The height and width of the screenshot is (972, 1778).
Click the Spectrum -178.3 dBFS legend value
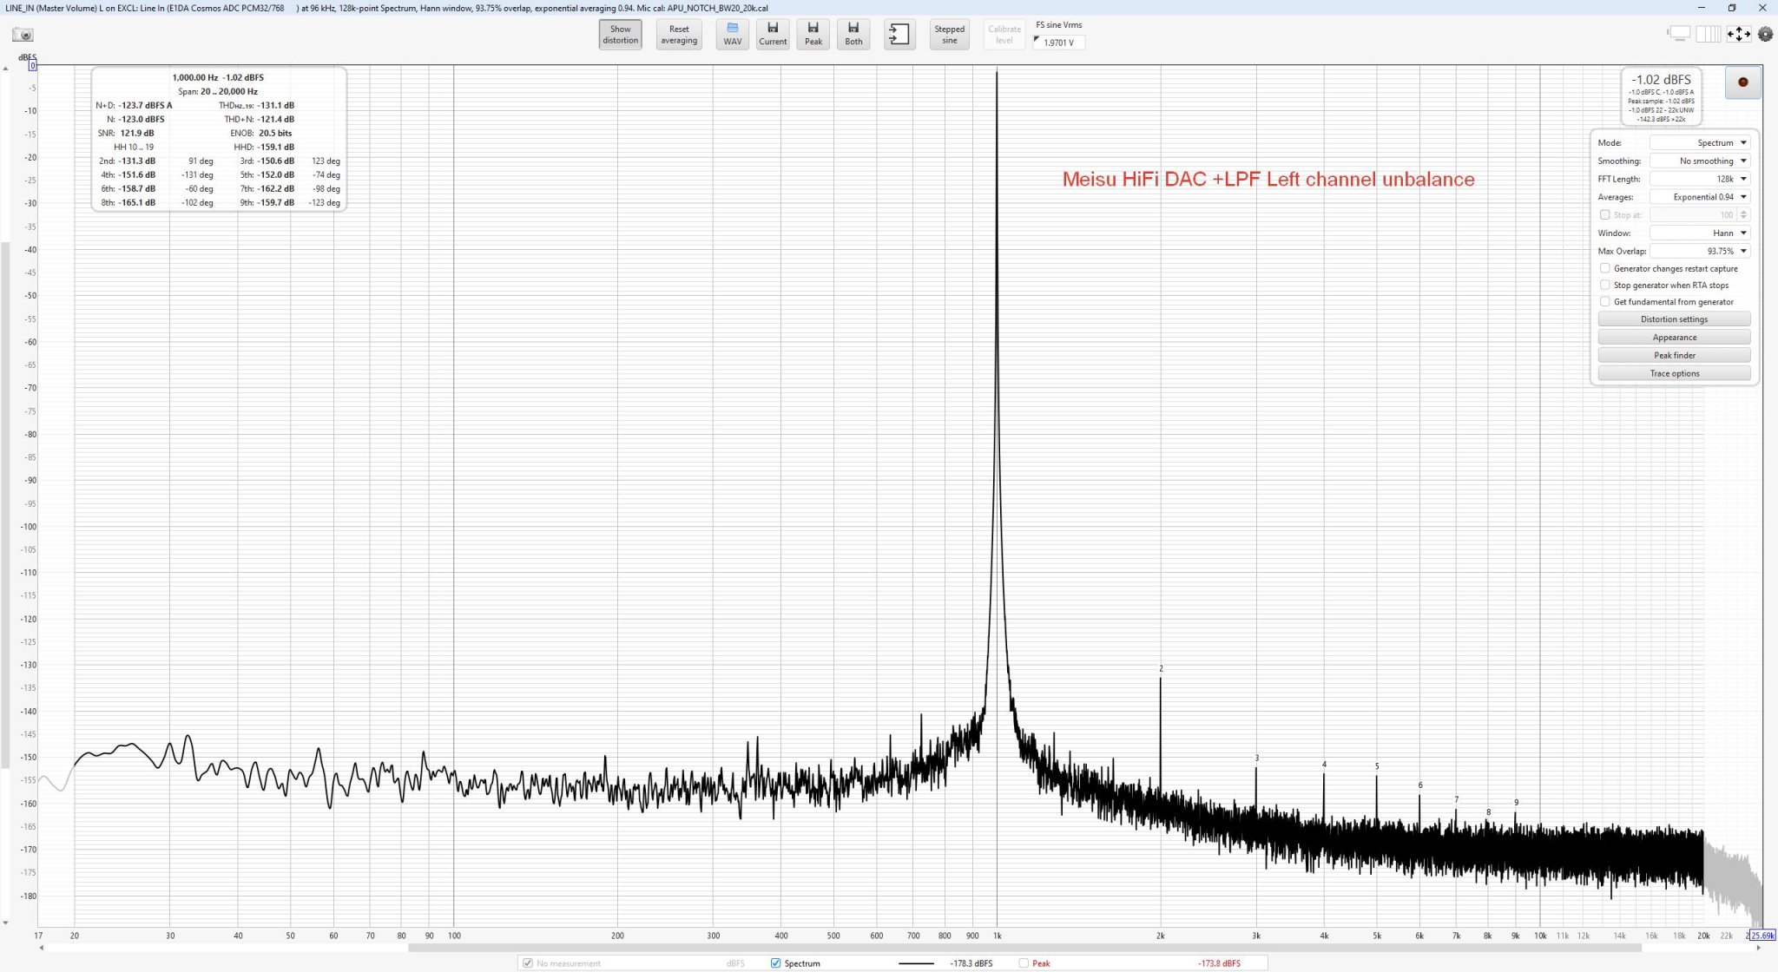pyautogui.click(x=971, y=963)
